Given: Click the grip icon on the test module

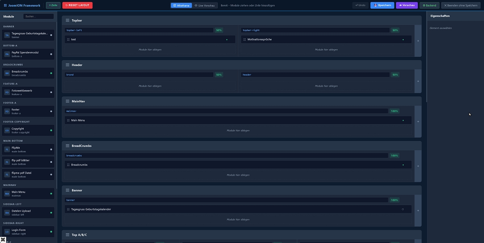Looking at the screenshot, I should 69,39.
